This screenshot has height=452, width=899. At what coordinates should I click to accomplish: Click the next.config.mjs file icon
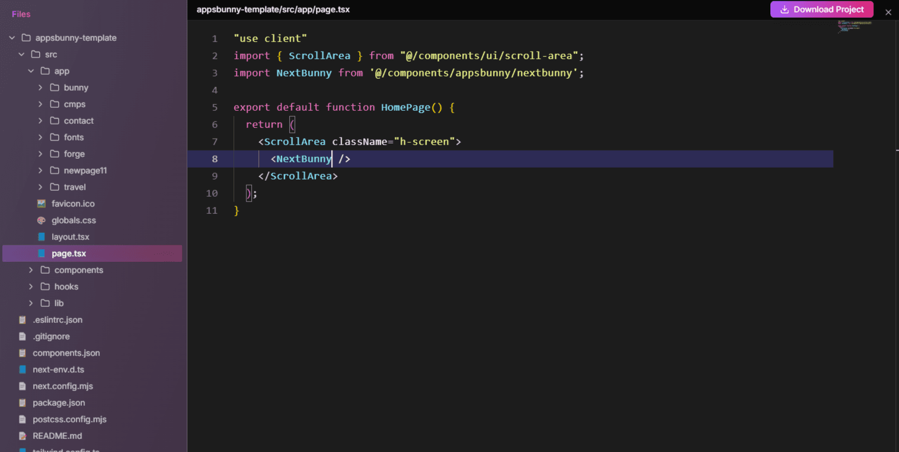pos(23,386)
